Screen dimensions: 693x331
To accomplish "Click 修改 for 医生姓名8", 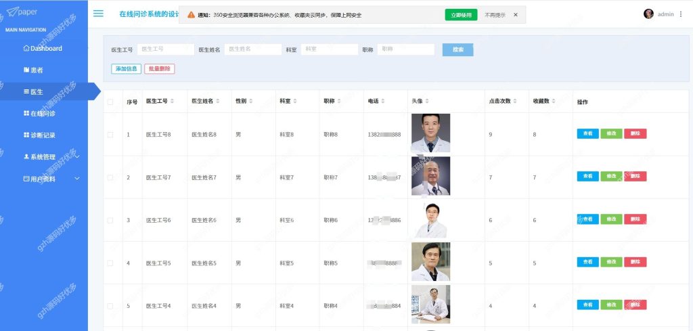I will coord(611,133).
